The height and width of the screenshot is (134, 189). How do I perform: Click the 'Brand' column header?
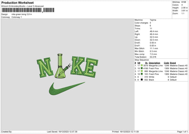coord(173,63)
